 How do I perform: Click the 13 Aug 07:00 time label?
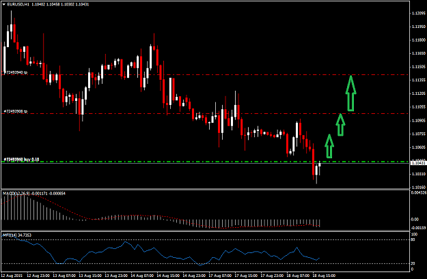tap(64, 276)
